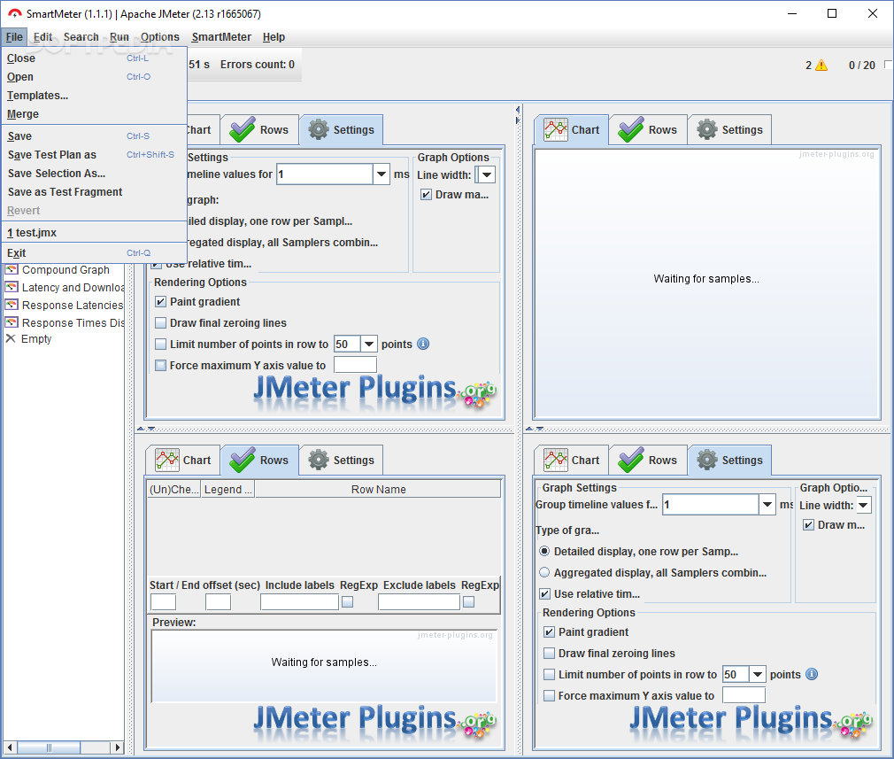
Task: Check the RegExp box beside Exclude labels
Action: [468, 602]
